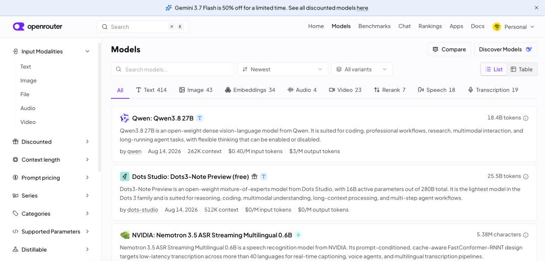
Task: Select the Rerank 7 tab
Action: pyautogui.click(x=390, y=90)
